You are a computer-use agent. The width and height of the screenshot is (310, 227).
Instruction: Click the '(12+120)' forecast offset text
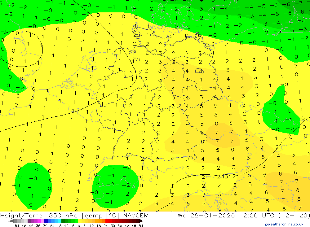coord(294,215)
